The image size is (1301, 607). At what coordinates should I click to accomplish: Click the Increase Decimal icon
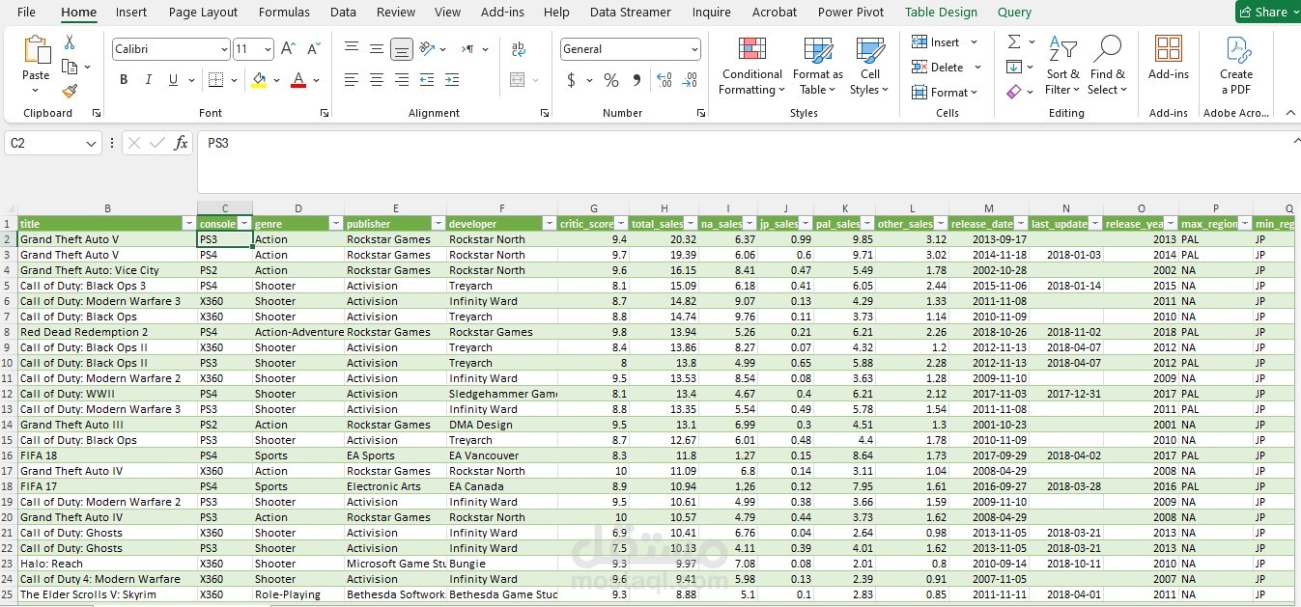tap(665, 80)
